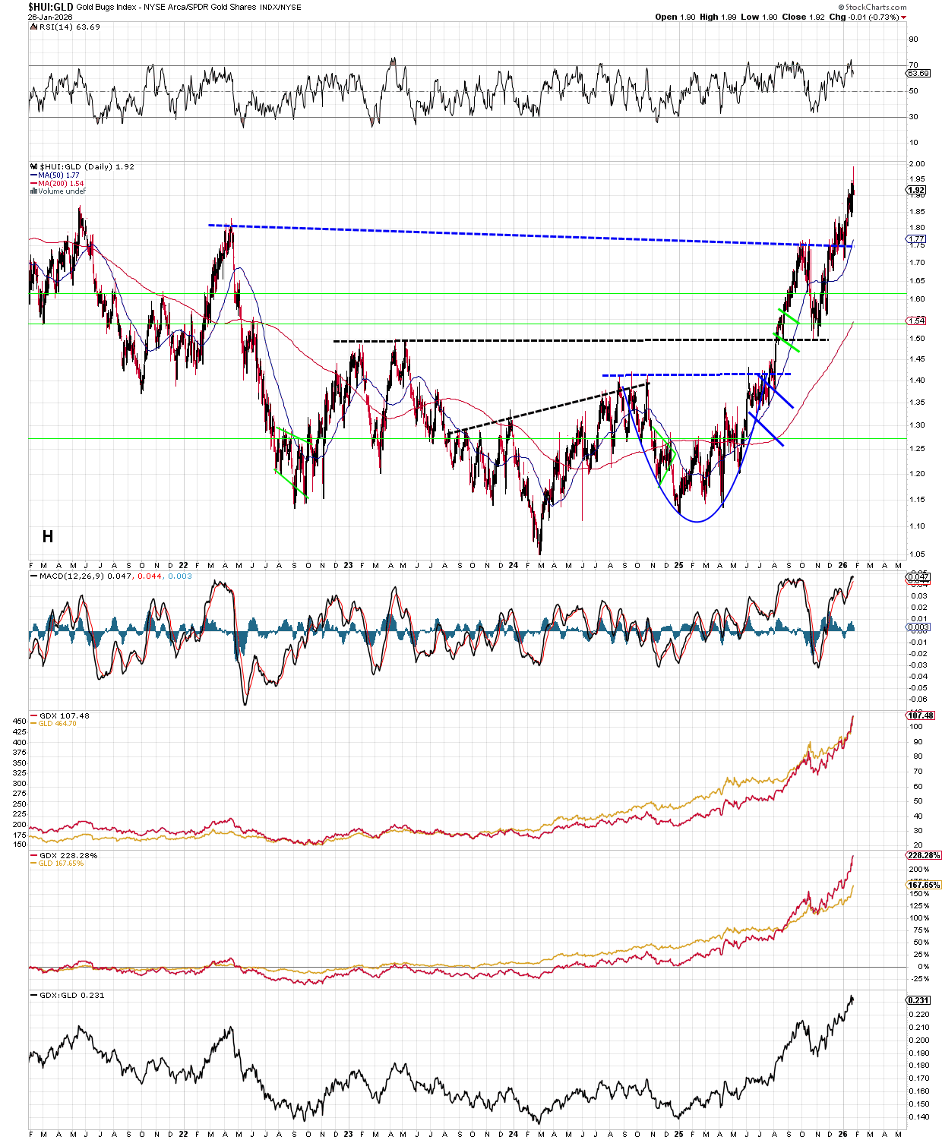Click the 167.65% GLD performance tag
The height and width of the screenshot is (1140, 942).
coord(924,885)
